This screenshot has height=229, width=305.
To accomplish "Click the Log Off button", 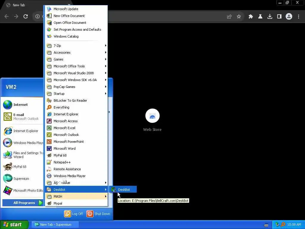I will [x=74, y=214].
